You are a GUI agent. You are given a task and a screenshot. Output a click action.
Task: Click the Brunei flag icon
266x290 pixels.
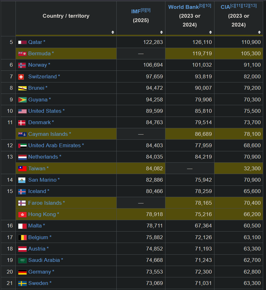(x=22, y=88)
